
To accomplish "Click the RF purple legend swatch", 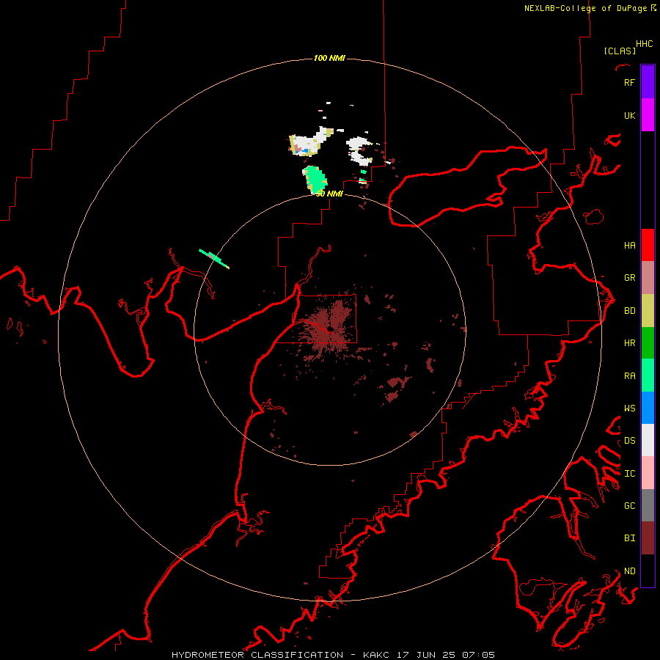I will click(648, 82).
